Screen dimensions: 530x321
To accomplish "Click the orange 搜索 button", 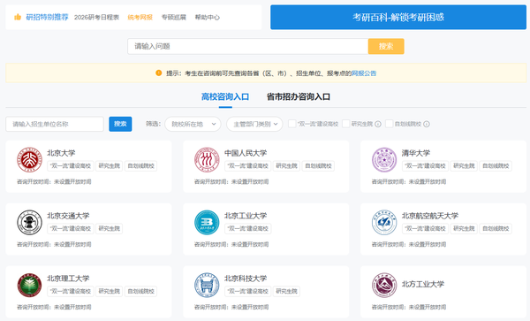I will coord(386,46).
